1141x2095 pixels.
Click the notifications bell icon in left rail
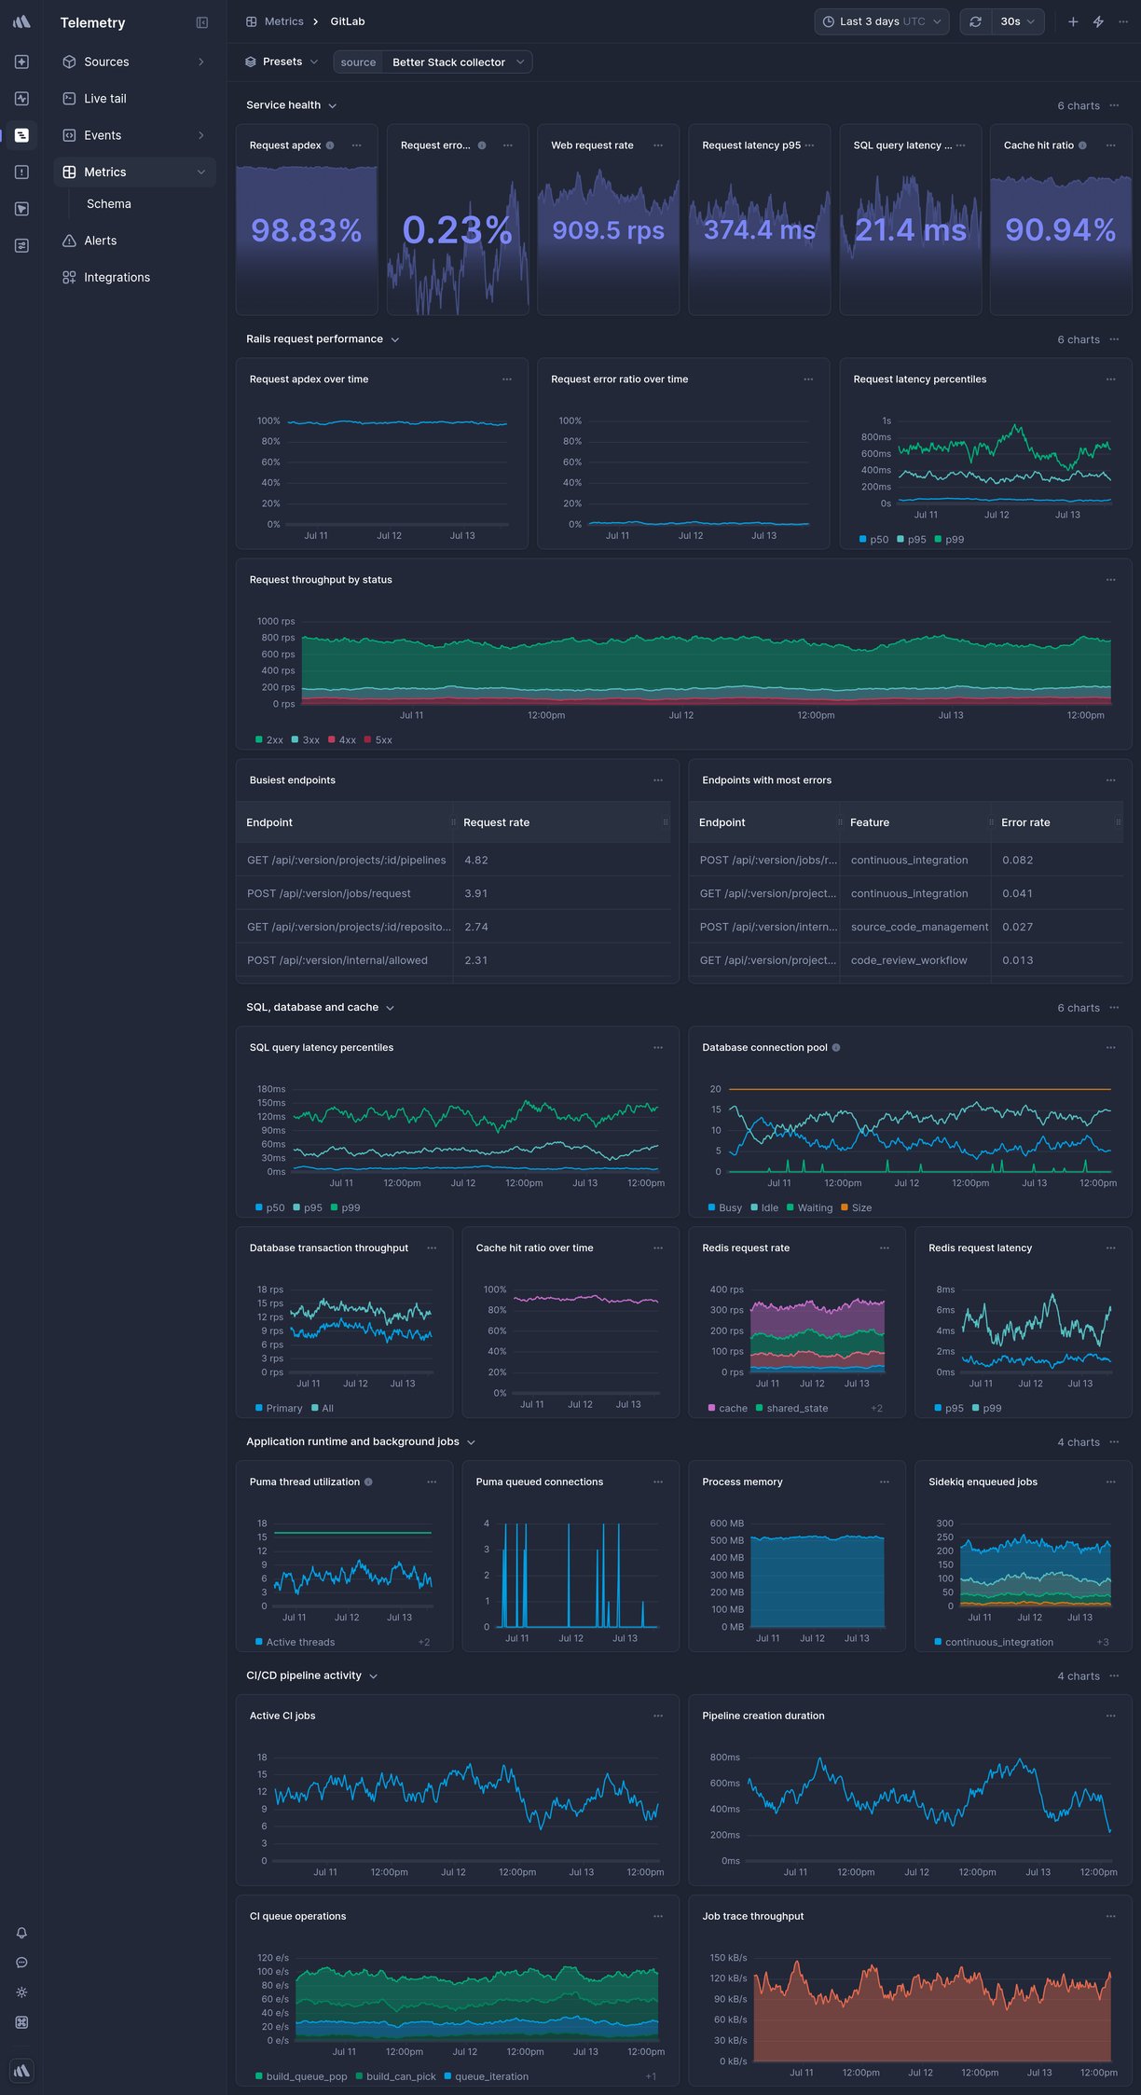click(21, 1933)
